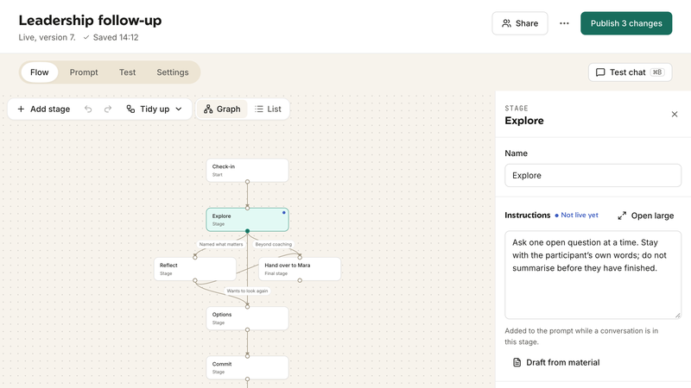This screenshot has width=691, height=388.
Task: Redo the last change
Action: [x=108, y=110]
